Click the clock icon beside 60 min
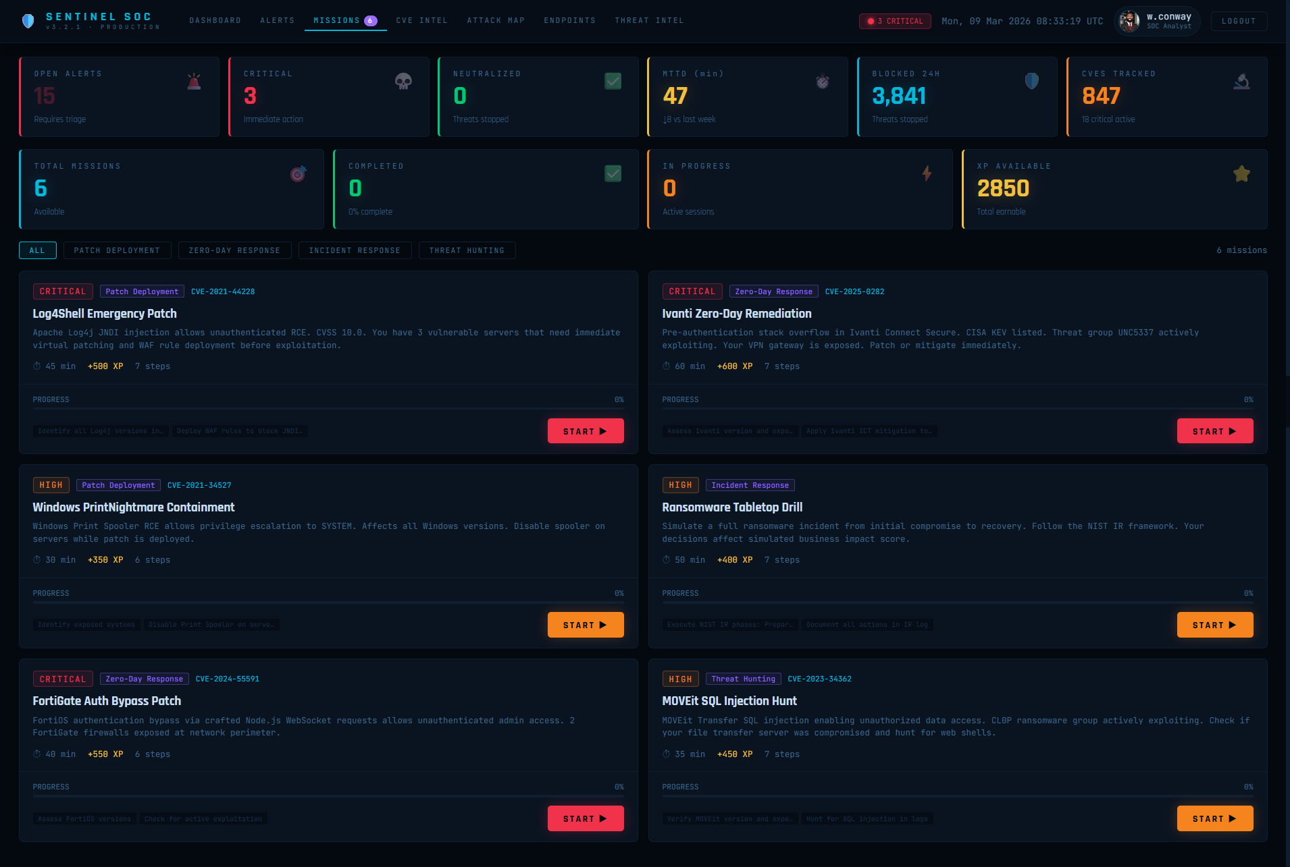This screenshot has width=1290, height=867. click(x=667, y=366)
